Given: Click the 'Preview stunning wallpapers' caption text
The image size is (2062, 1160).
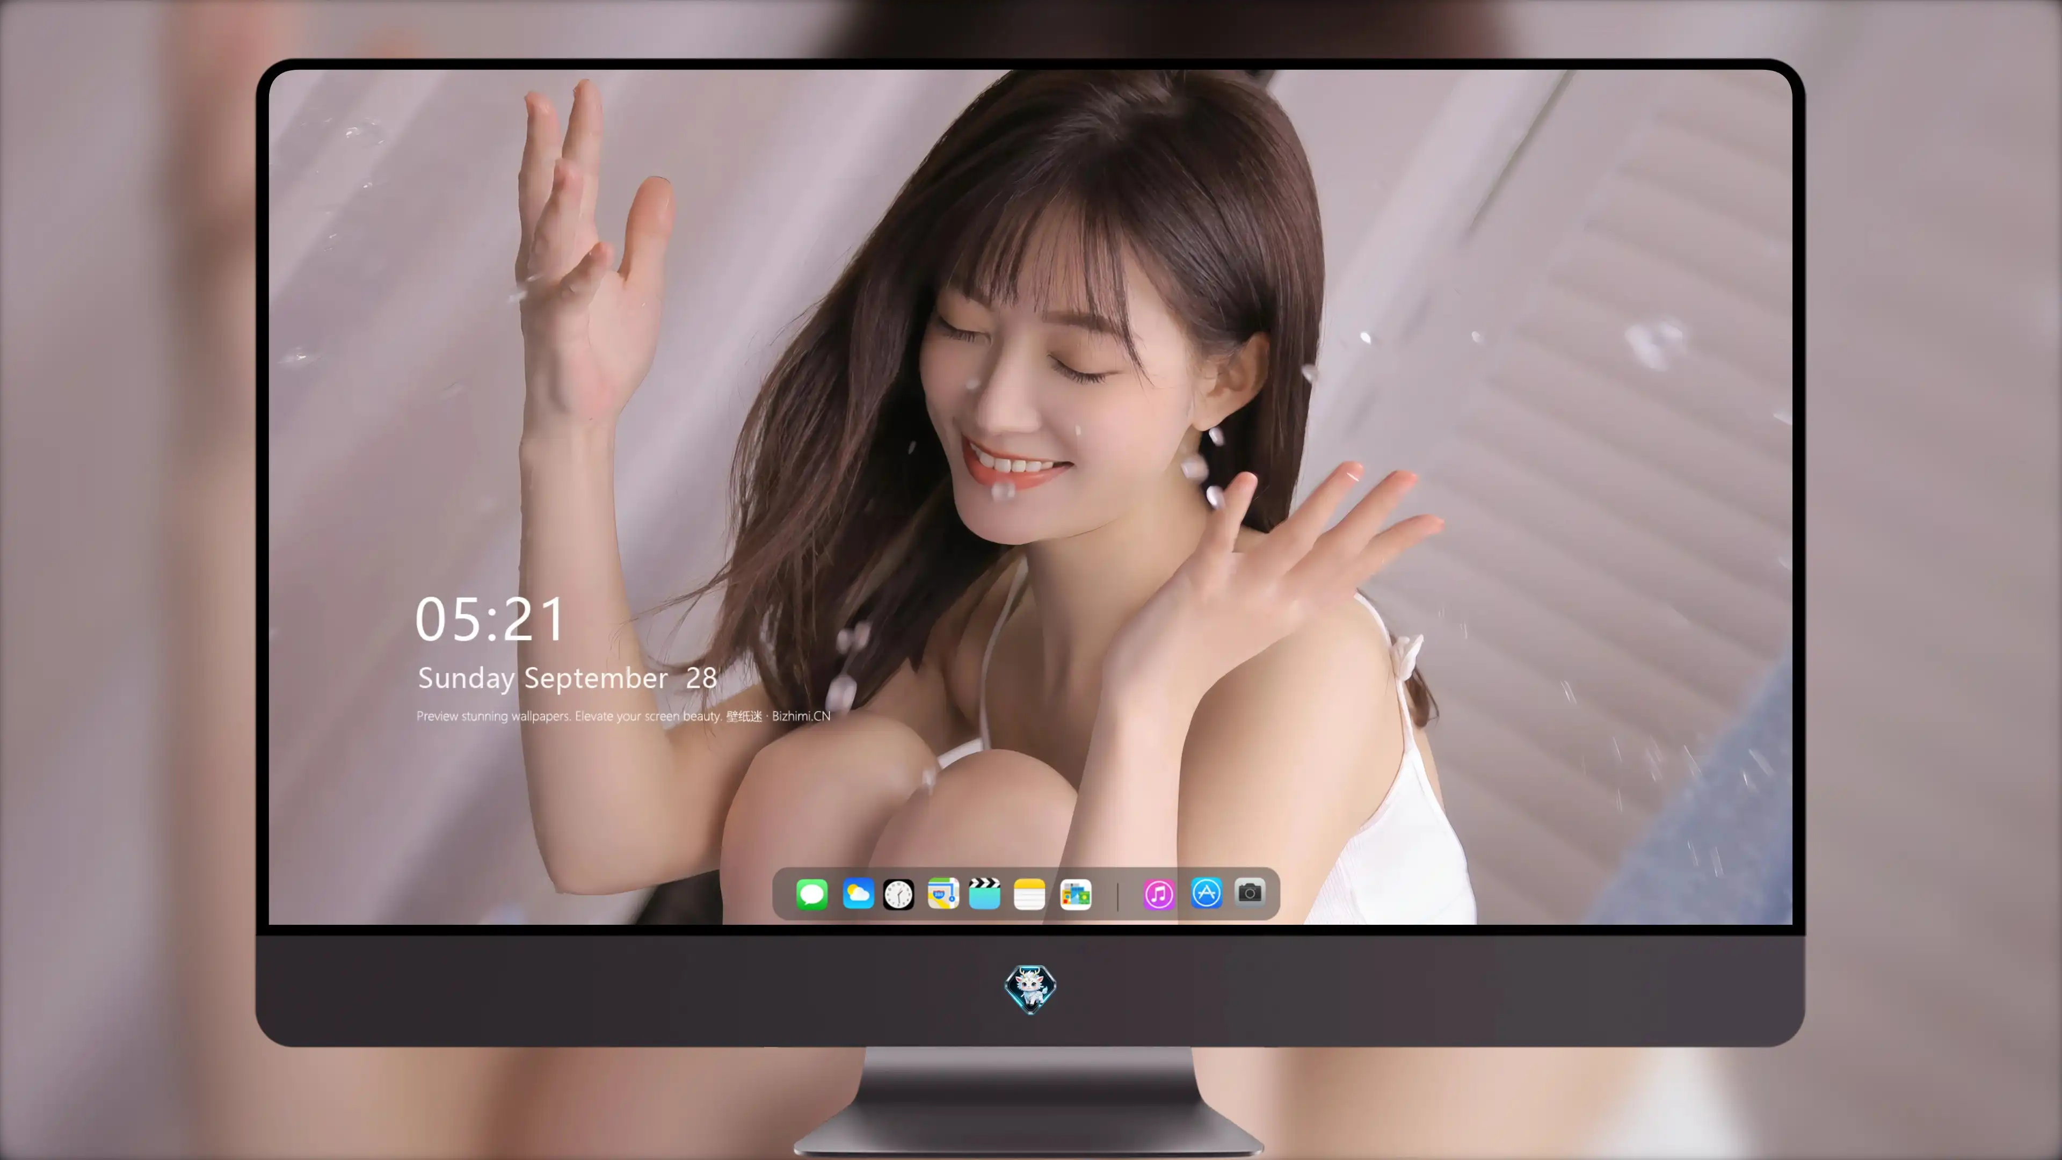Looking at the screenshot, I should 623,716.
